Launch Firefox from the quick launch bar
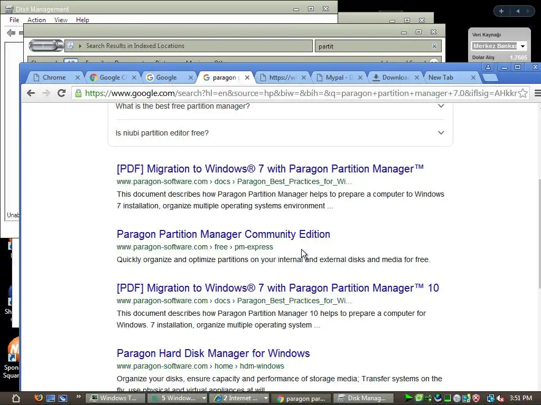 [38, 398]
